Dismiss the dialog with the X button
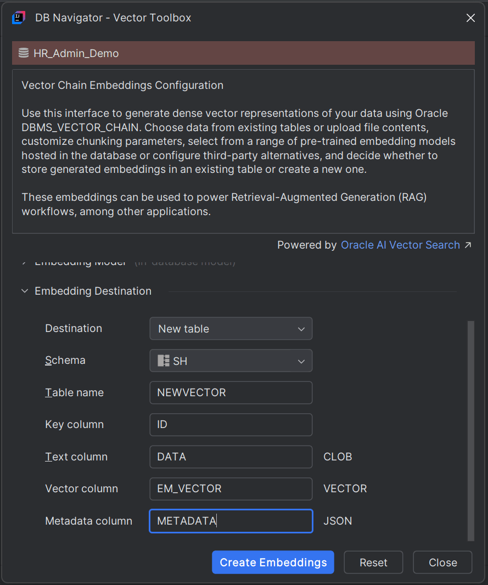Screen dimensions: 488x585 [x=470, y=18]
